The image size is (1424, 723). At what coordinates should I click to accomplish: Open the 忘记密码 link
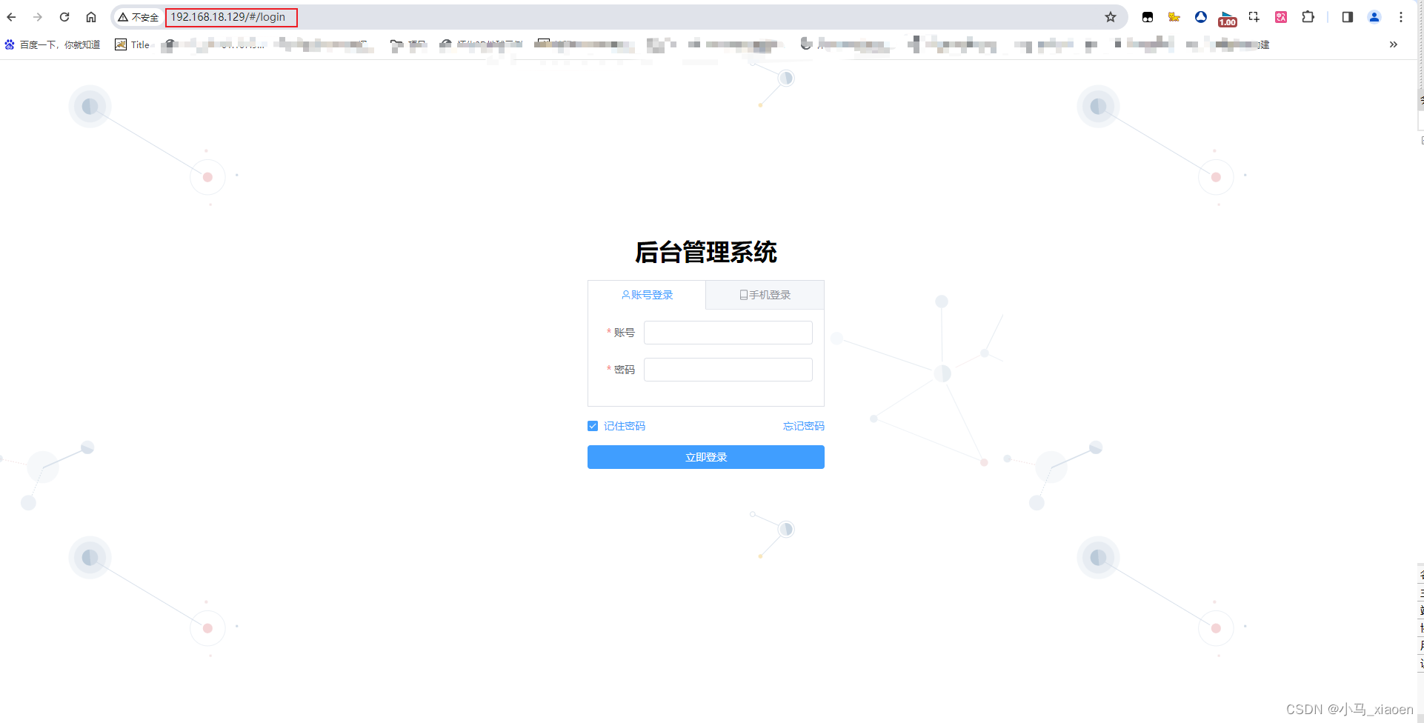[x=803, y=425]
